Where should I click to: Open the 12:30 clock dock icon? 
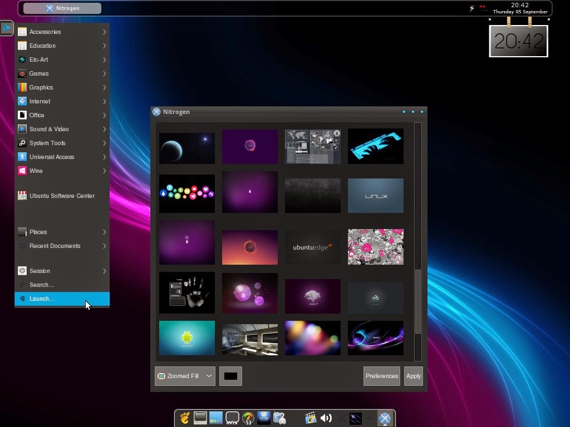click(263, 418)
